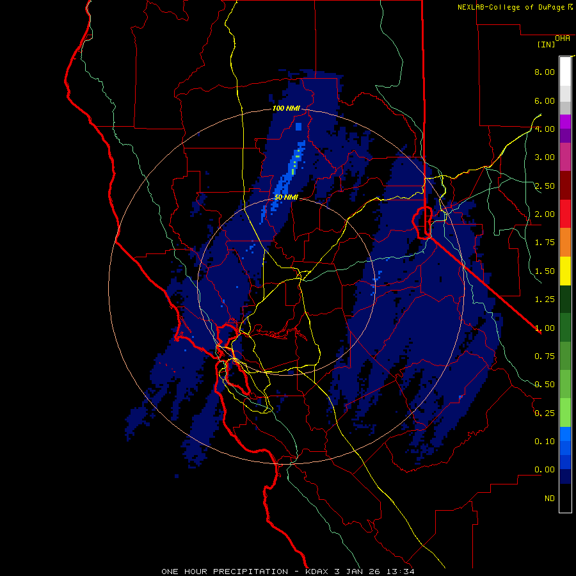The image size is (576, 576).
Task: Pick the darkest green swatch near 1.25
Action: (565, 299)
